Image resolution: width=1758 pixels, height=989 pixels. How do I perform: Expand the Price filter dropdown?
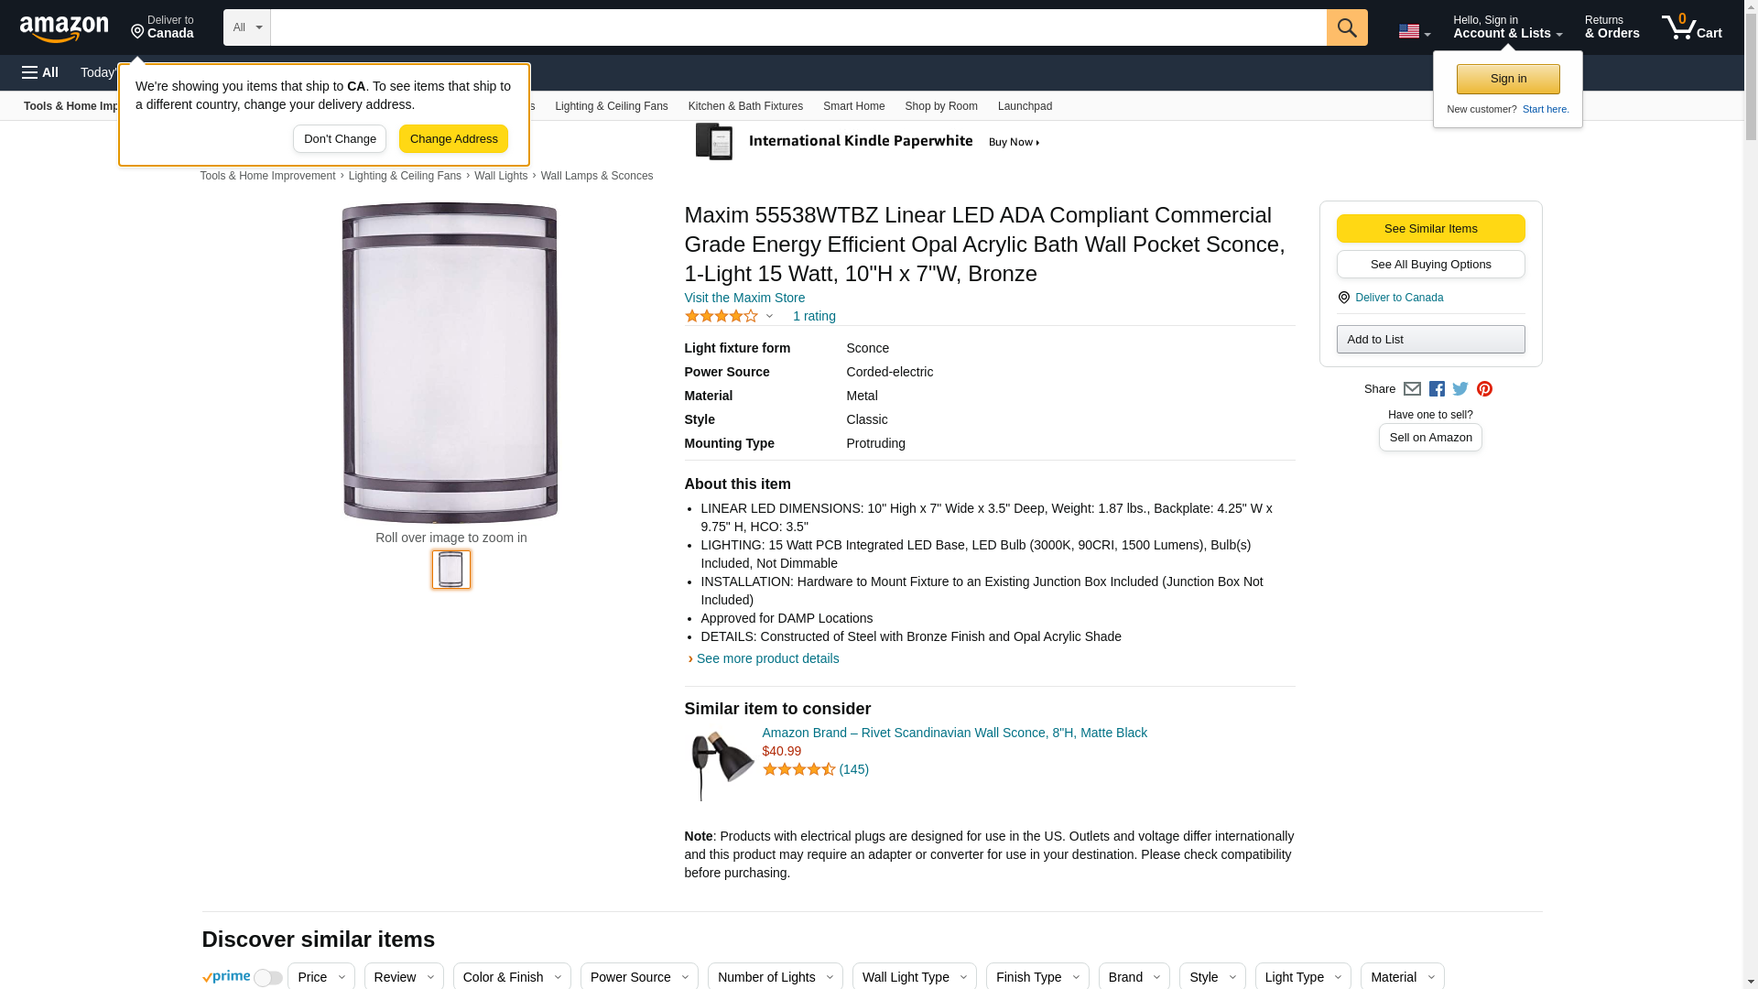[x=320, y=977]
